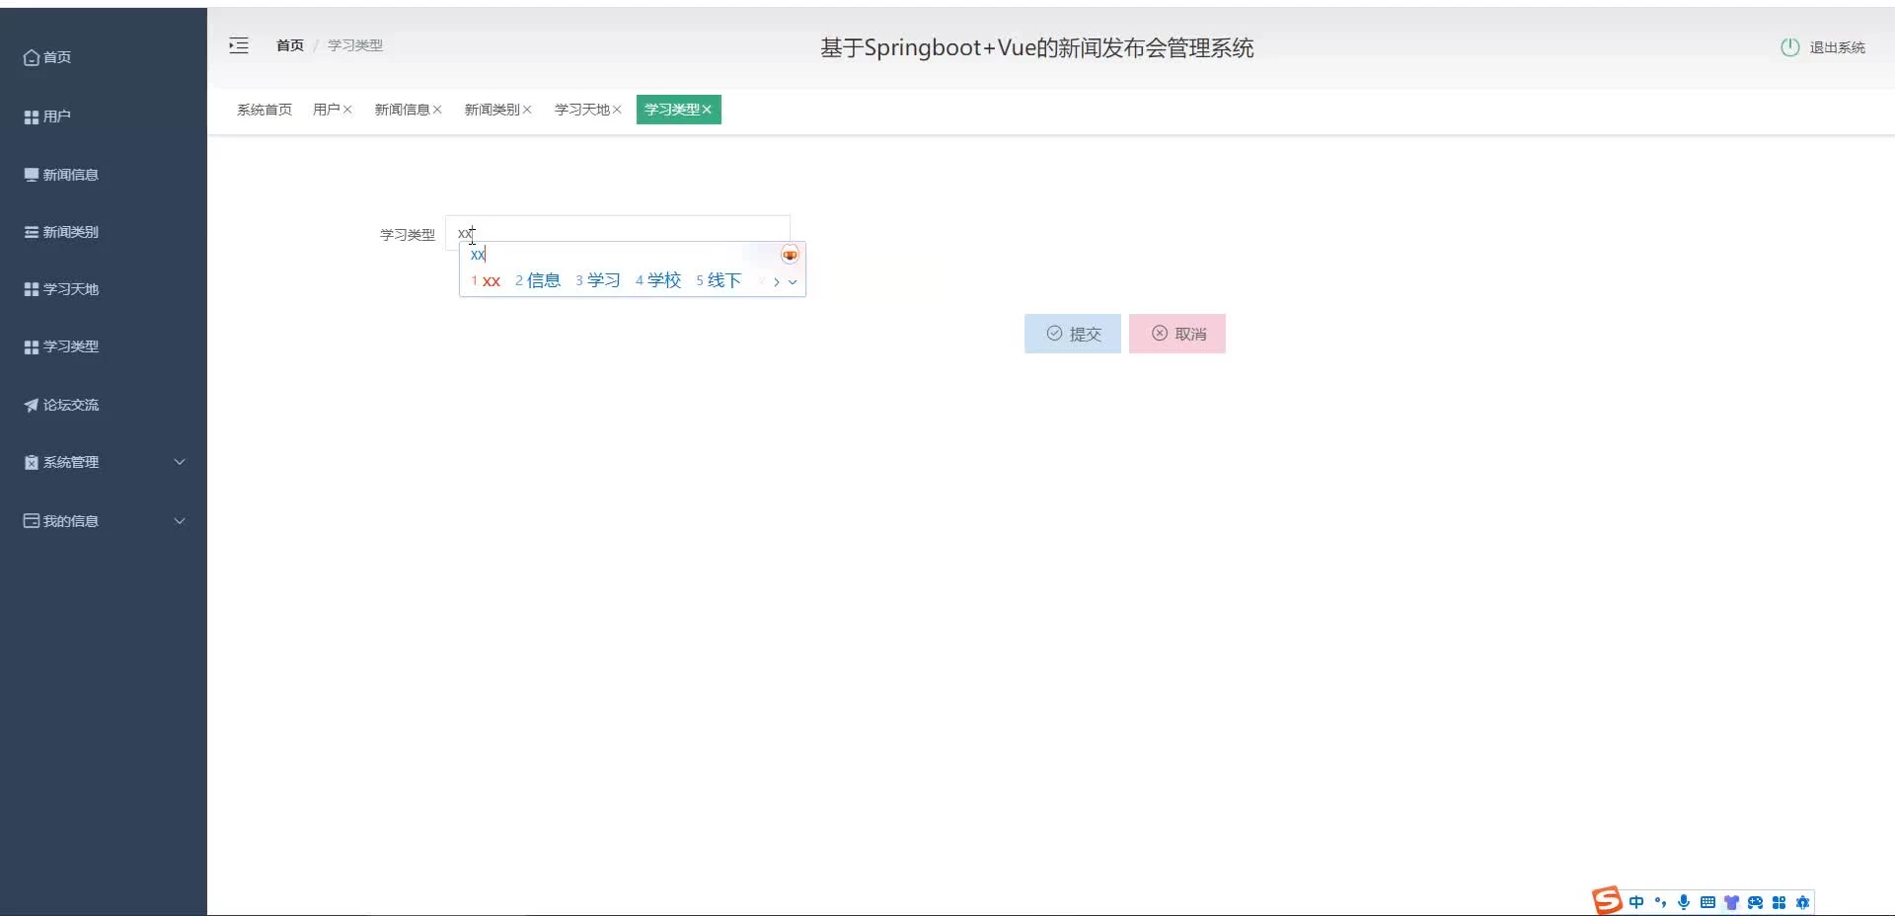Image resolution: width=1895 pixels, height=916 pixels.
Task: Close the 新闻类别 tab
Action: [527, 110]
